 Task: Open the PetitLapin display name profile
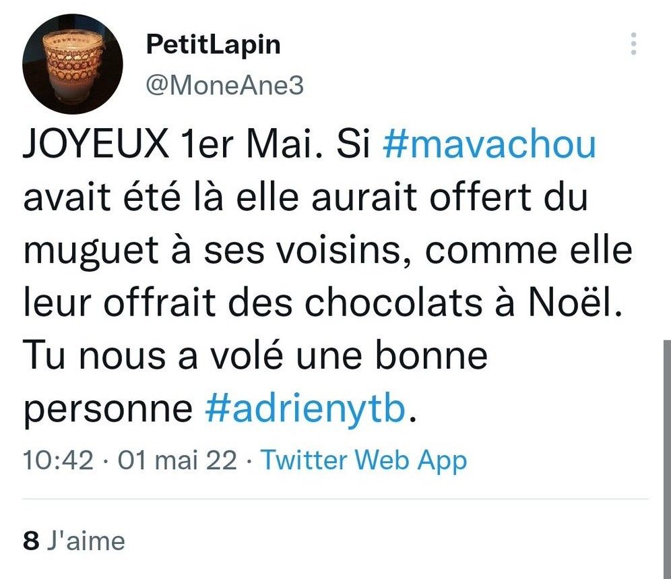(213, 45)
